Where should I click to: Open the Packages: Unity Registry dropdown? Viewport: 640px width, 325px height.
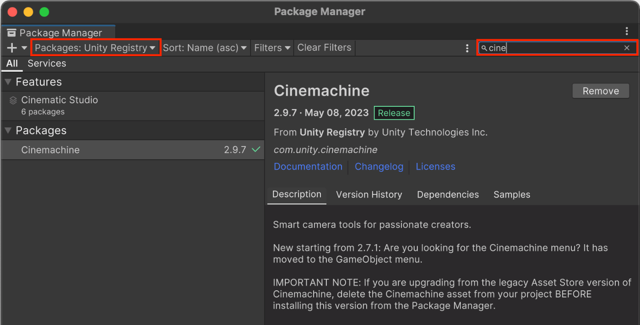coord(96,48)
